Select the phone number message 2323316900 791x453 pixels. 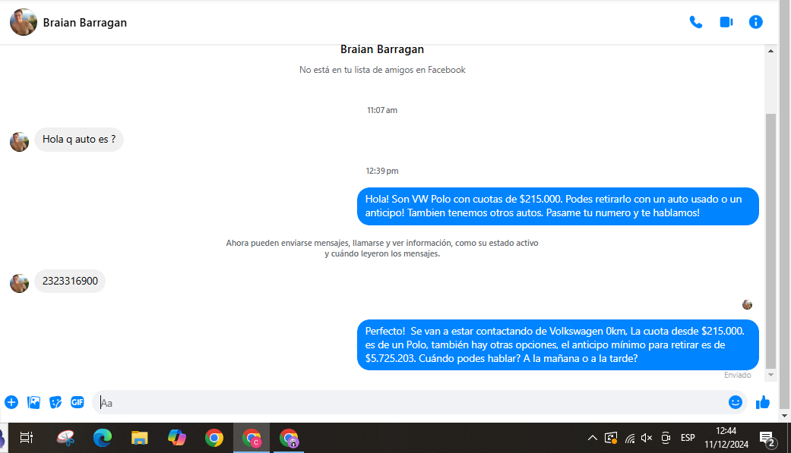[70, 282]
